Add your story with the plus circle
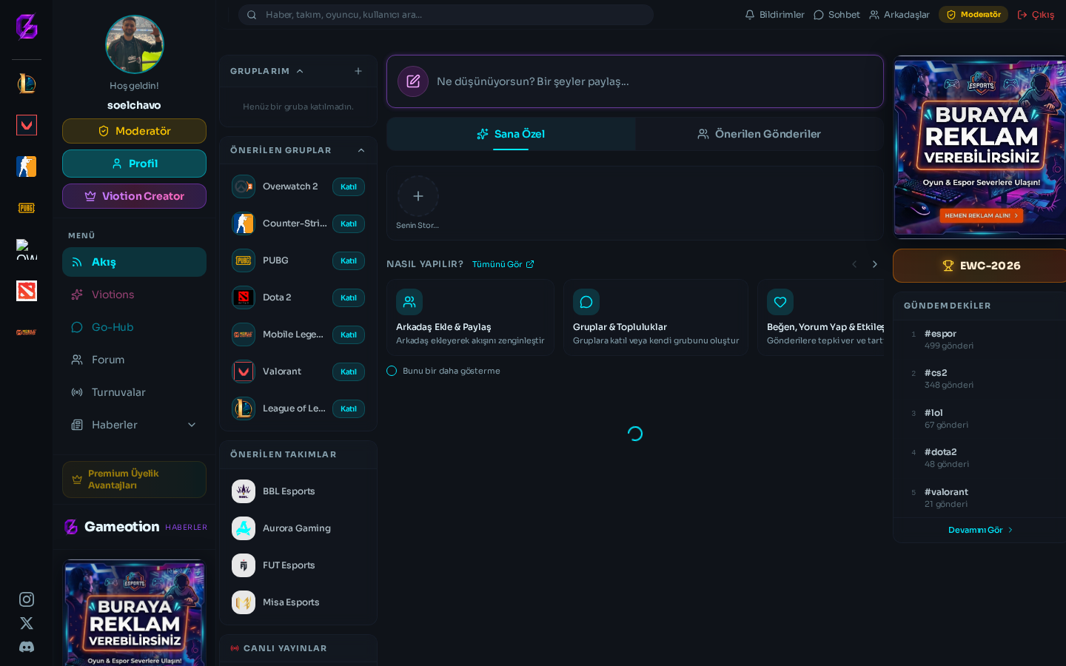The height and width of the screenshot is (666, 1066). [x=418, y=196]
